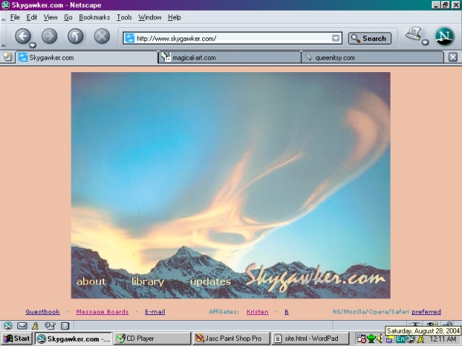This screenshot has height=346, width=462.
Task: Collapse the menu bar toolbar grippy
Action: (x=3, y=19)
